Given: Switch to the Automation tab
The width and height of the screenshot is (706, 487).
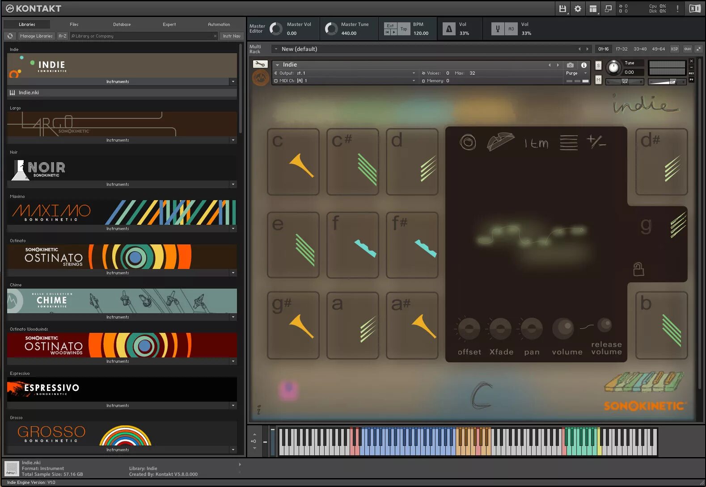Looking at the screenshot, I should (219, 24).
